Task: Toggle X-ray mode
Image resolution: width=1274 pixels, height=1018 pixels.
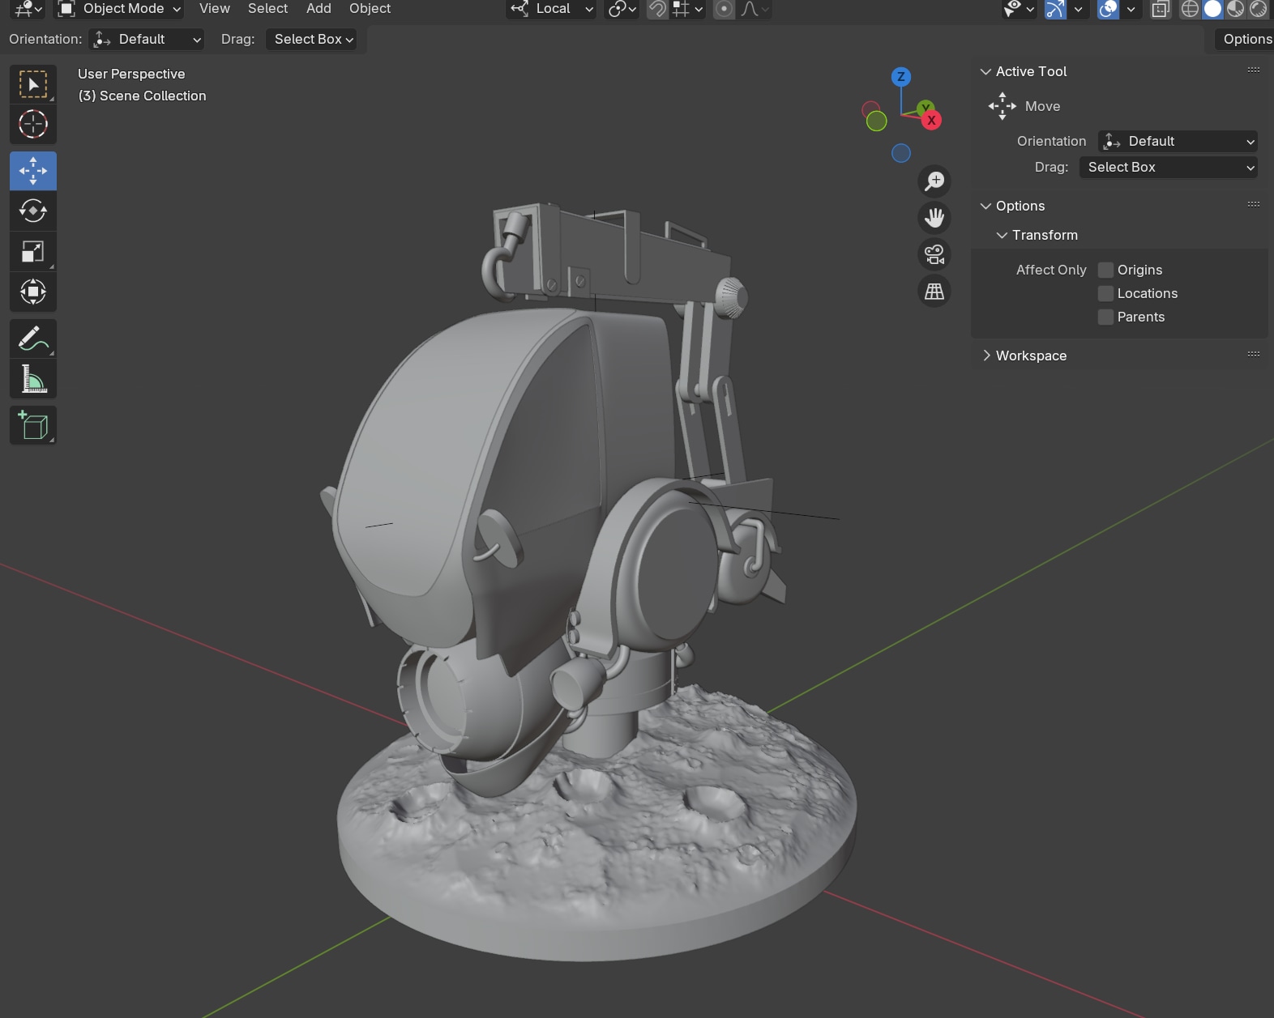Action: point(1161,9)
